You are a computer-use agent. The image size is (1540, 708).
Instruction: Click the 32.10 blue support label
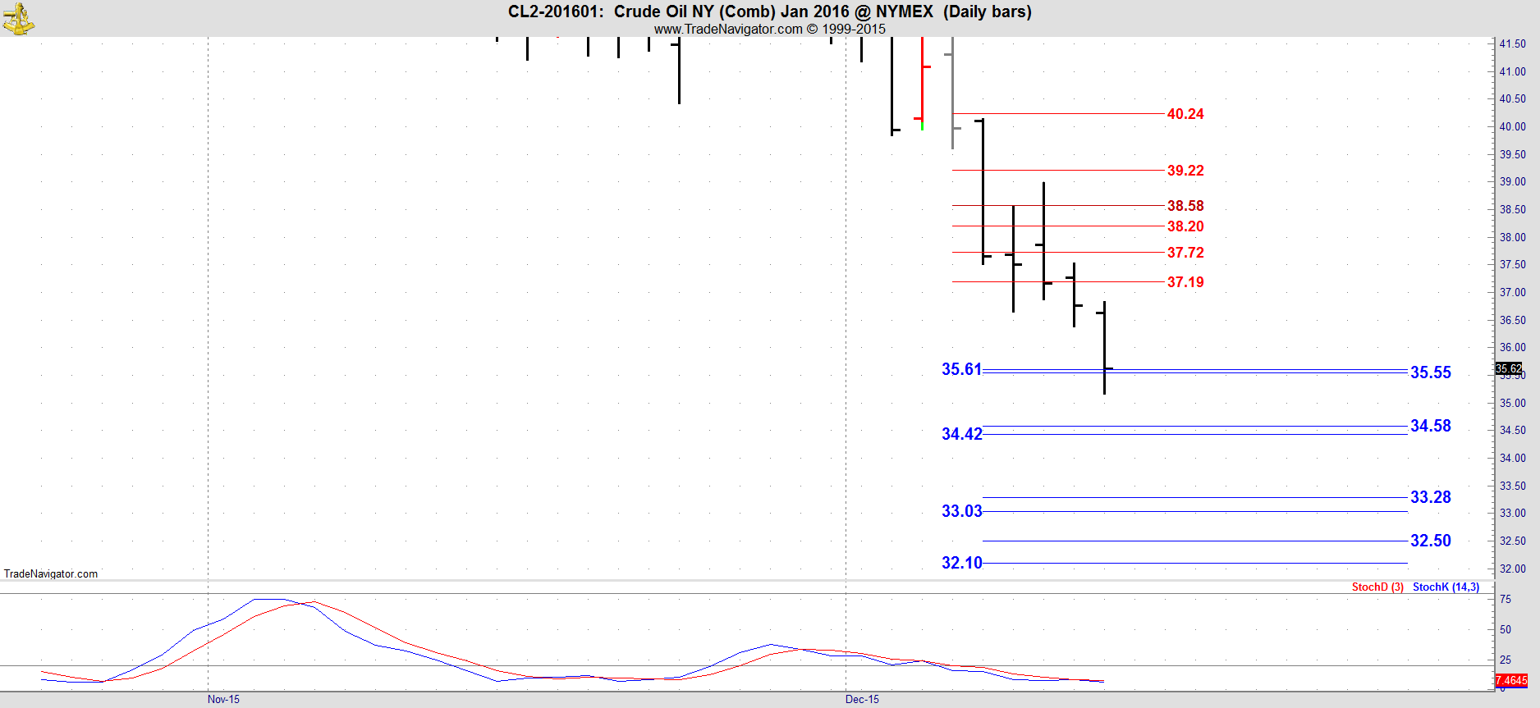(961, 563)
